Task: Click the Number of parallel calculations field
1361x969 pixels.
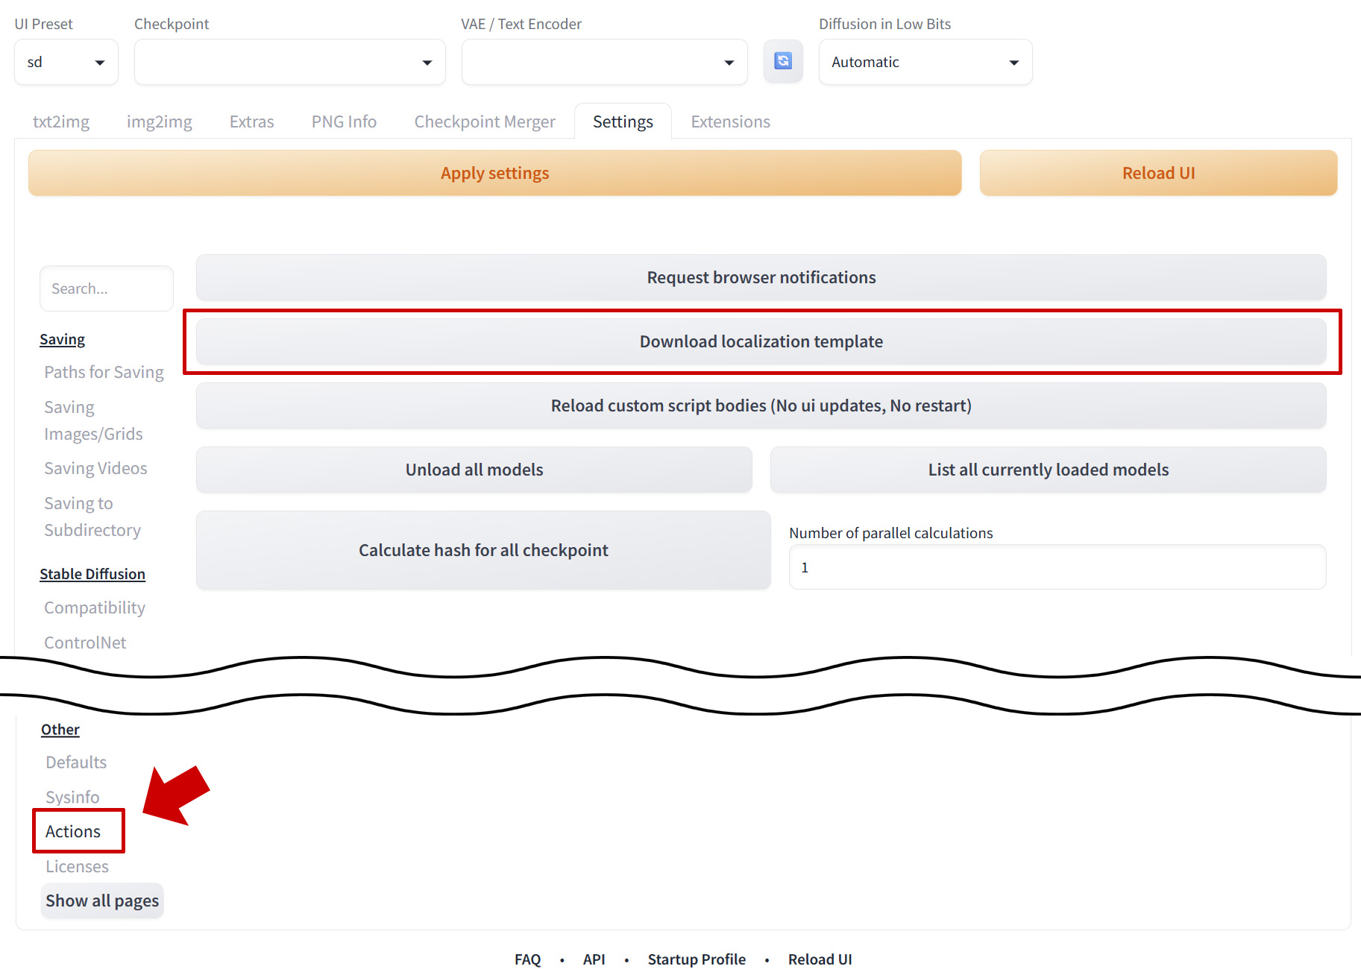Action: pos(1057,567)
